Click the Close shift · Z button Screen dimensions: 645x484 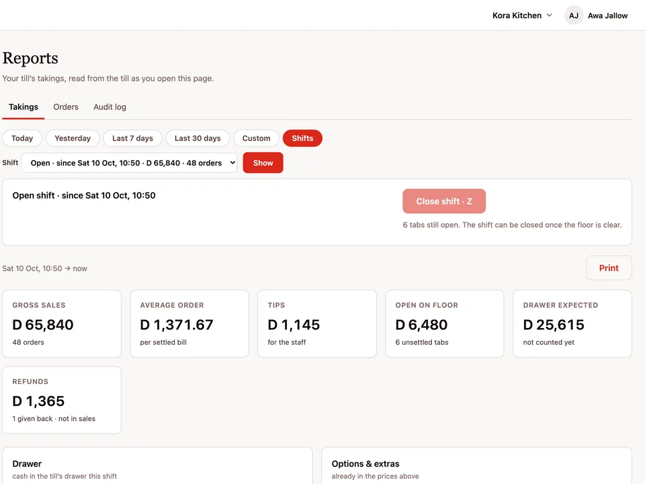[x=444, y=201]
